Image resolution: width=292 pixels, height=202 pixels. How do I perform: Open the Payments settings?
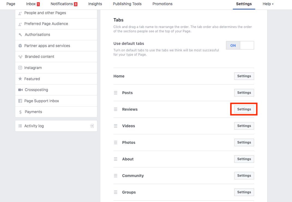coord(56,112)
